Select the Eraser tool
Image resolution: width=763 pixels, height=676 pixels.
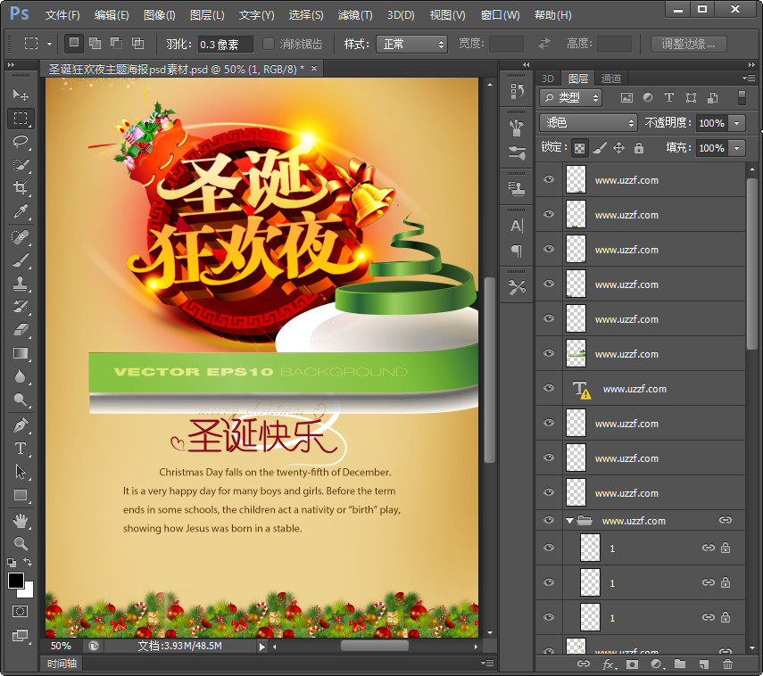[21, 330]
